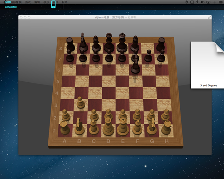
Task: Click the black knight on B8
Action: (x=83, y=42)
